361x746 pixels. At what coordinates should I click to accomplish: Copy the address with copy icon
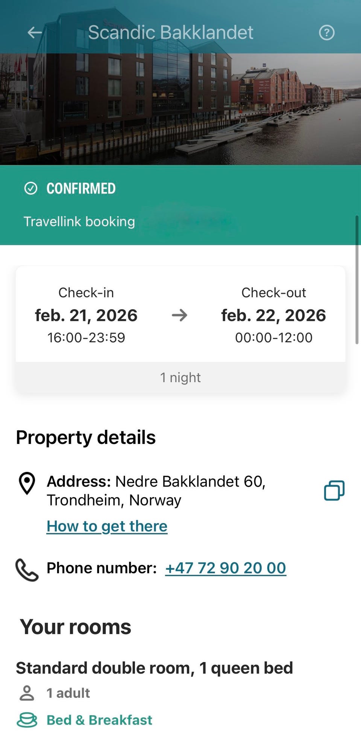click(x=334, y=490)
